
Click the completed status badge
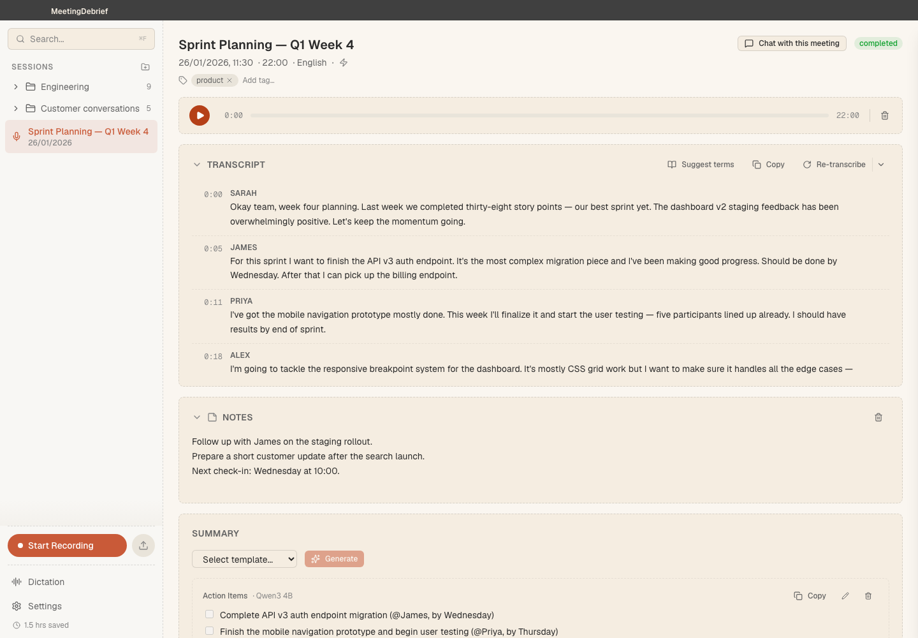(878, 43)
